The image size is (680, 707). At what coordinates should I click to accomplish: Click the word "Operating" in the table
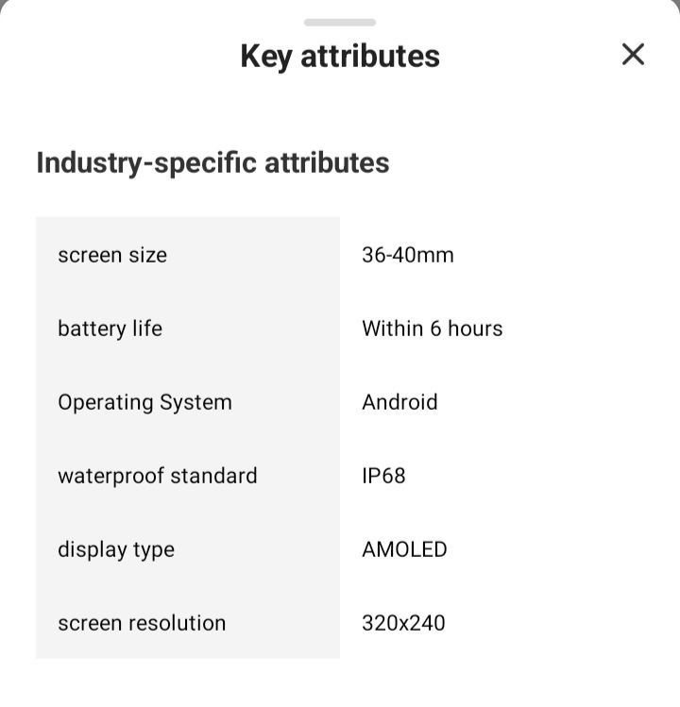point(105,402)
